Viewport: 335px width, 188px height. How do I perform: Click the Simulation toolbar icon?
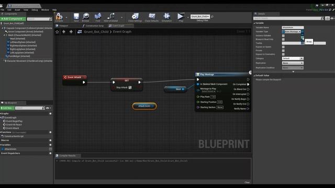tap(166, 17)
